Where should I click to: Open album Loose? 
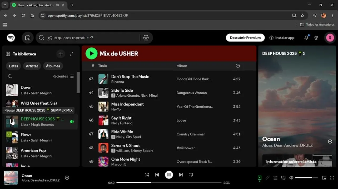pyautogui.click(x=181, y=120)
